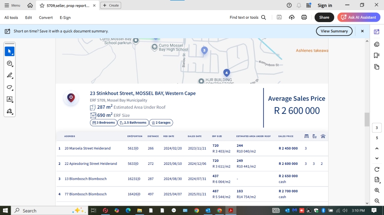Select 22 Apiesdoring Street Heiderand row
The width and height of the screenshot is (384, 215).
pyautogui.click(x=192, y=164)
